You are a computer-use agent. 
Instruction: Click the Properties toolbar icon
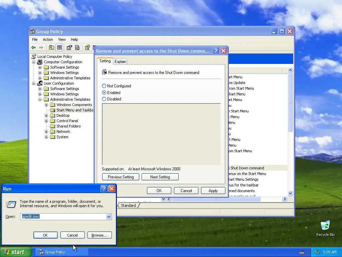point(69,48)
